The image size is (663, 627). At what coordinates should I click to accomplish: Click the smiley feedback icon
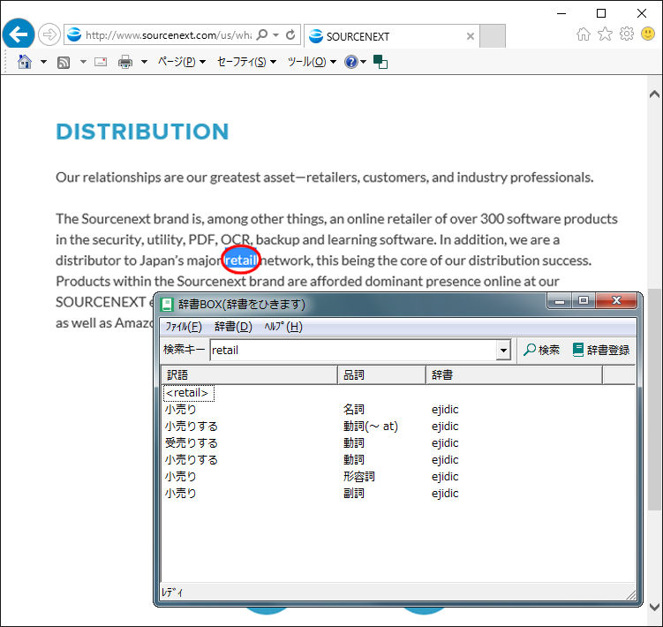(648, 34)
